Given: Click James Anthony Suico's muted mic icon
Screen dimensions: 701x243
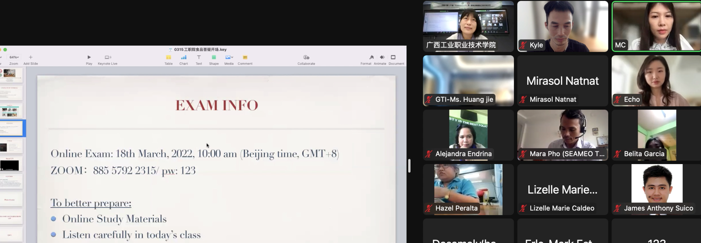Looking at the screenshot, I should pyautogui.click(x=617, y=208).
